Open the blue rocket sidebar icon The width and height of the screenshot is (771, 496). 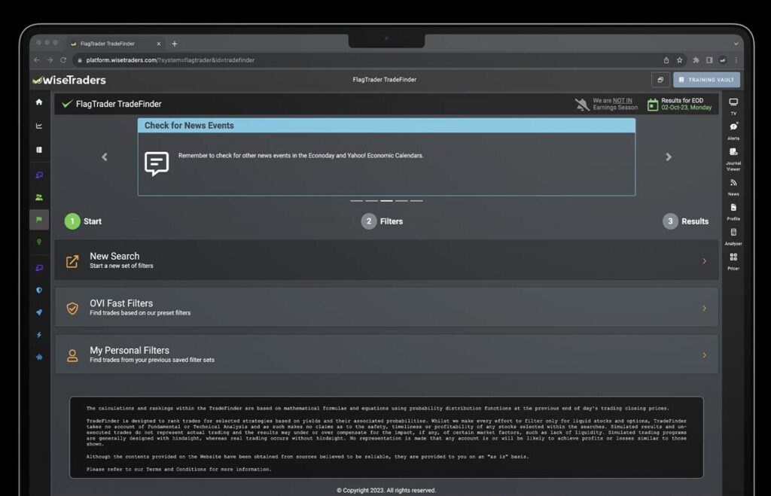39,312
